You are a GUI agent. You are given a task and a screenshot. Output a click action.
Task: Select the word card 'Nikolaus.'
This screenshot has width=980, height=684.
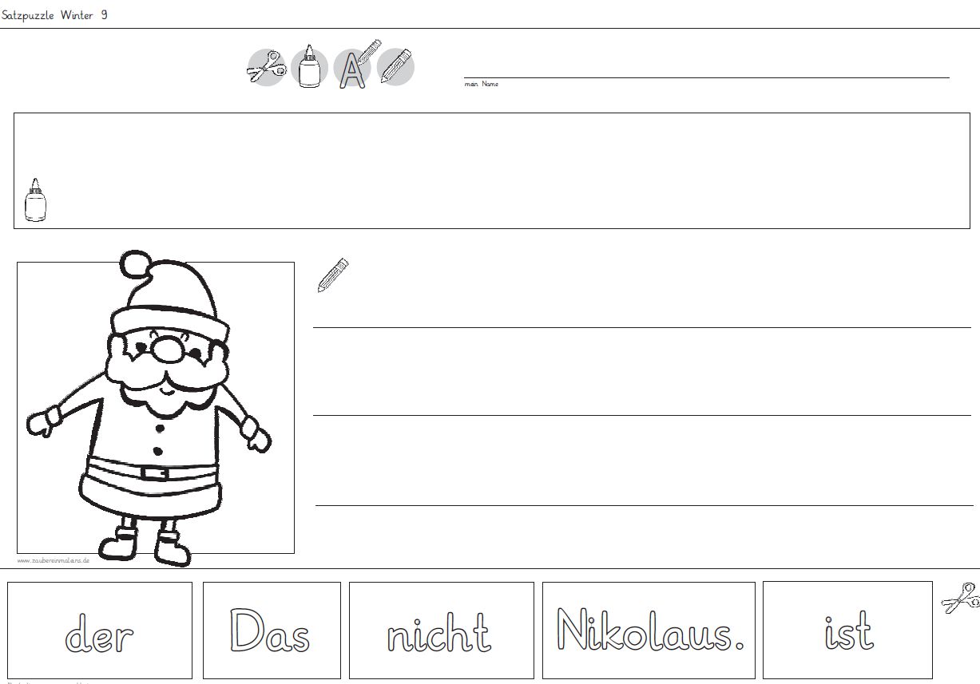(x=649, y=631)
